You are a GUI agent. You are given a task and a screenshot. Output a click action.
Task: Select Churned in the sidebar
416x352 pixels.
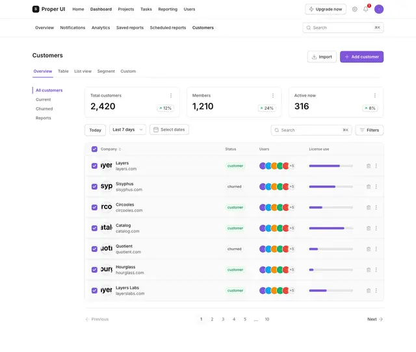tap(44, 108)
